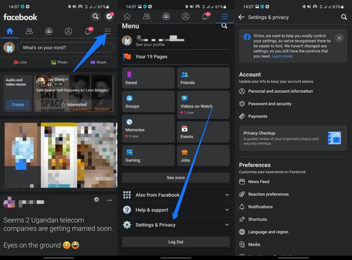Expand Settings & Privacy
The width and height of the screenshot is (352, 260).
click(x=176, y=225)
